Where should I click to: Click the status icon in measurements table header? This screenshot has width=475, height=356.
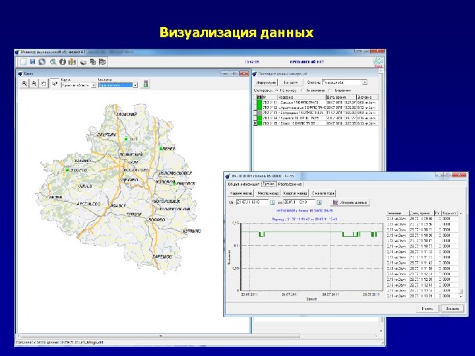[x=259, y=97]
